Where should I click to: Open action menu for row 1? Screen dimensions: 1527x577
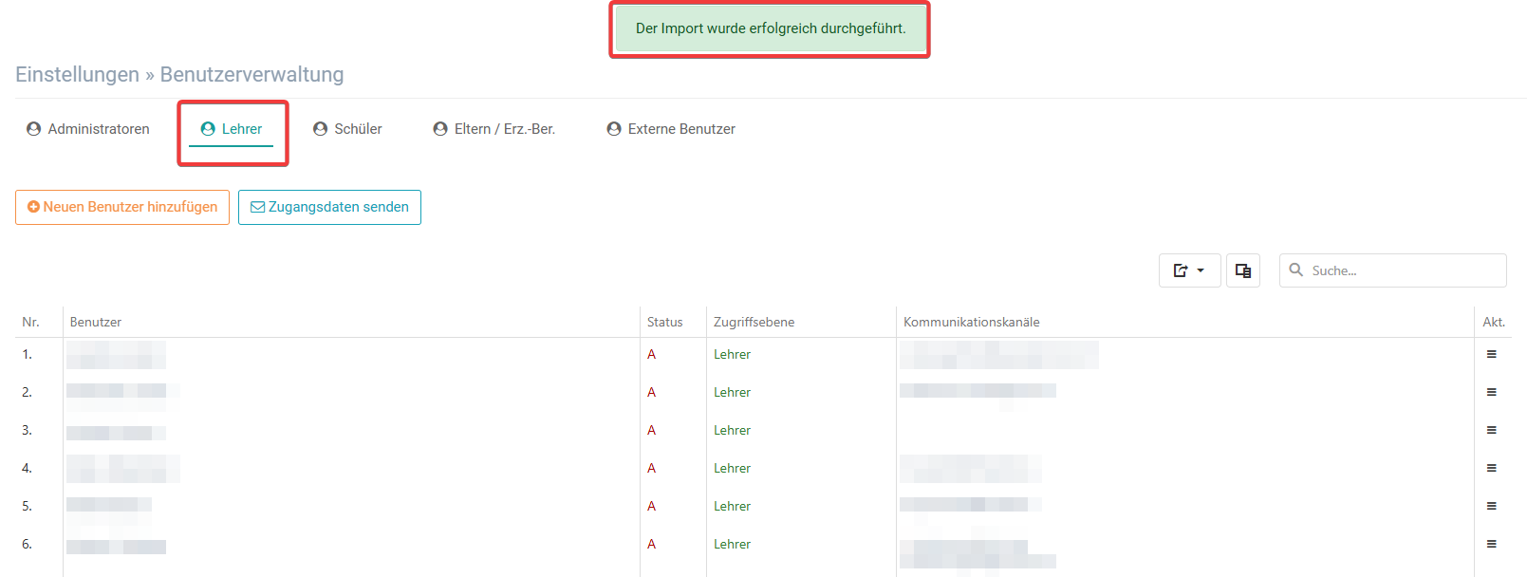tap(1492, 354)
